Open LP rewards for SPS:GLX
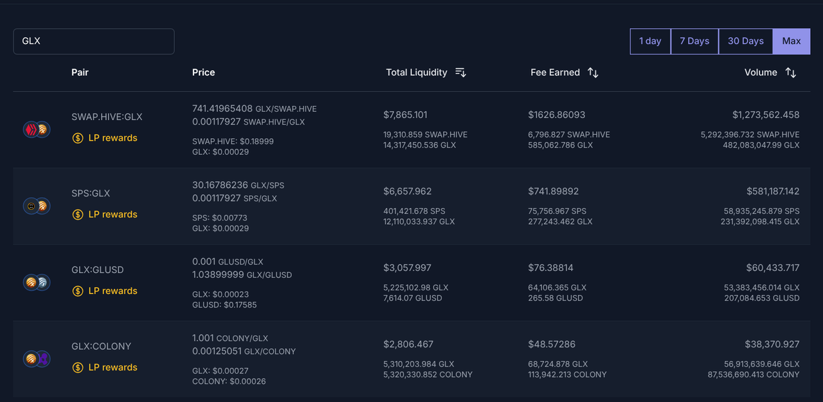 point(113,214)
